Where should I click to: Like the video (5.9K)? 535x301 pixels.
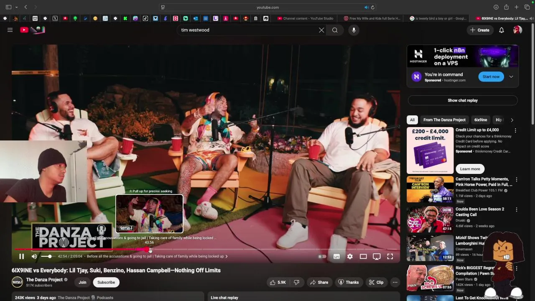click(x=278, y=282)
